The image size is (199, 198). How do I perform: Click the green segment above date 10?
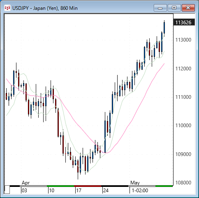(60, 186)
